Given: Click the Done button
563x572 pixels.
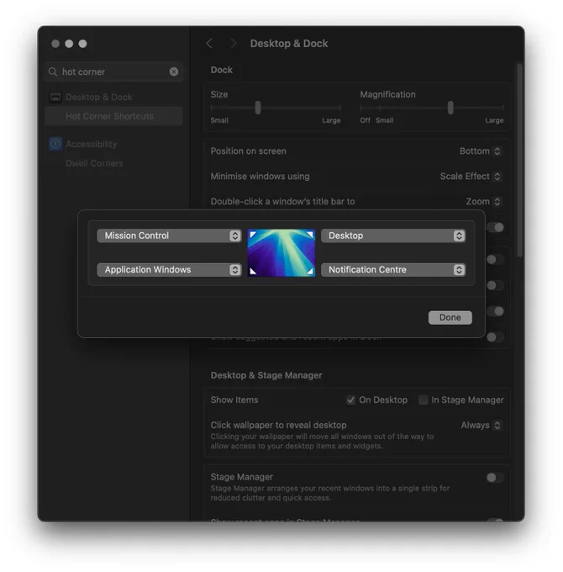Looking at the screenshot, I should click(x=450, y=318).
